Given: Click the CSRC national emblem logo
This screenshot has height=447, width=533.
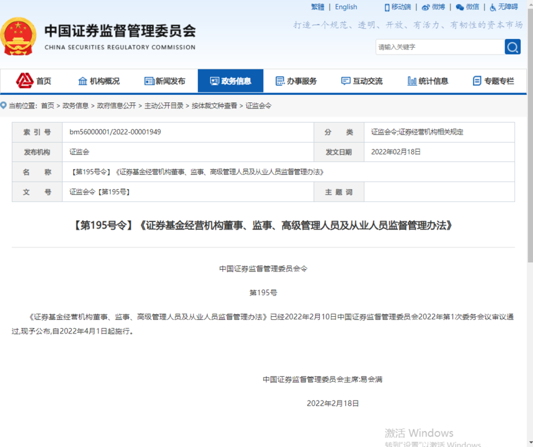Looking at the screenshot, I should [x=19, y=37].
